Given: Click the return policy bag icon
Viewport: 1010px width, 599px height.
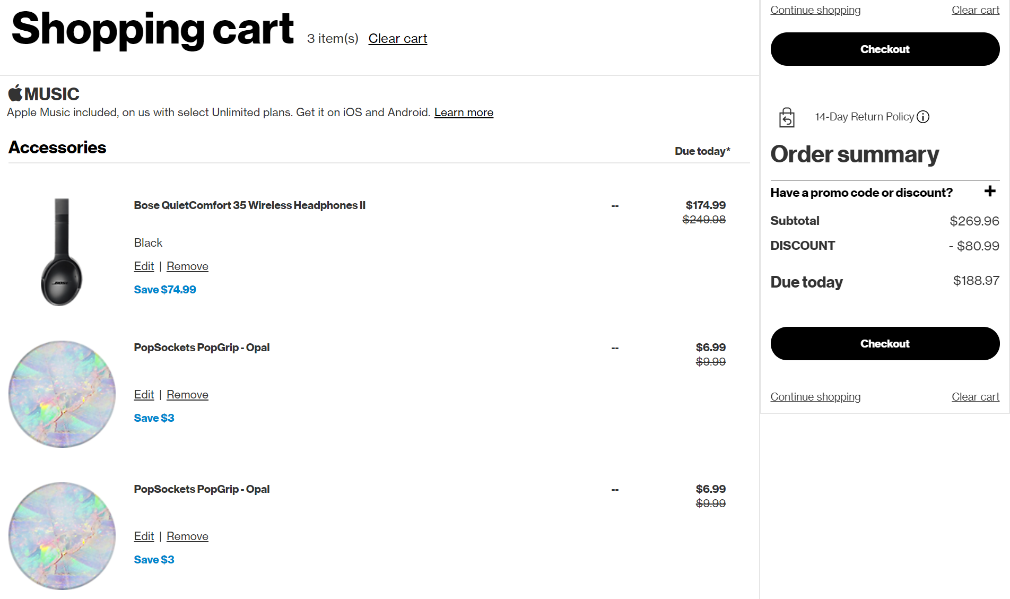Looking at the screenshot, I should pyautogui.click(x=787, y=117).
